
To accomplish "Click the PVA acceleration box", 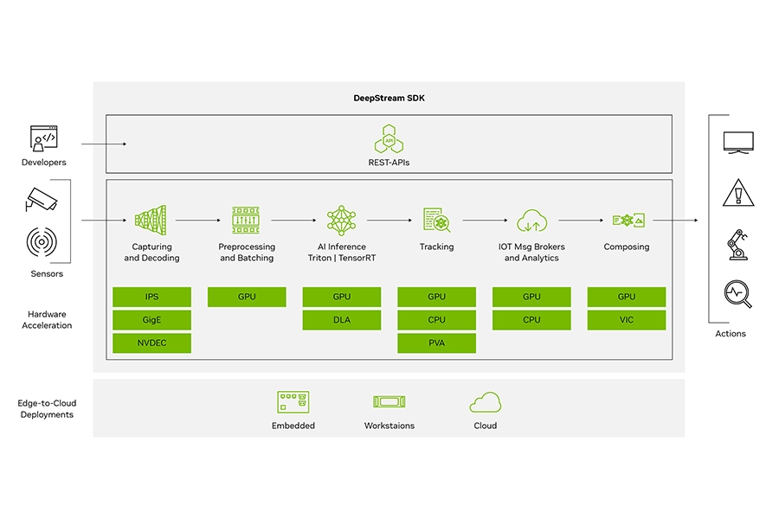I will pyautogui.click(x=437, y=343).
